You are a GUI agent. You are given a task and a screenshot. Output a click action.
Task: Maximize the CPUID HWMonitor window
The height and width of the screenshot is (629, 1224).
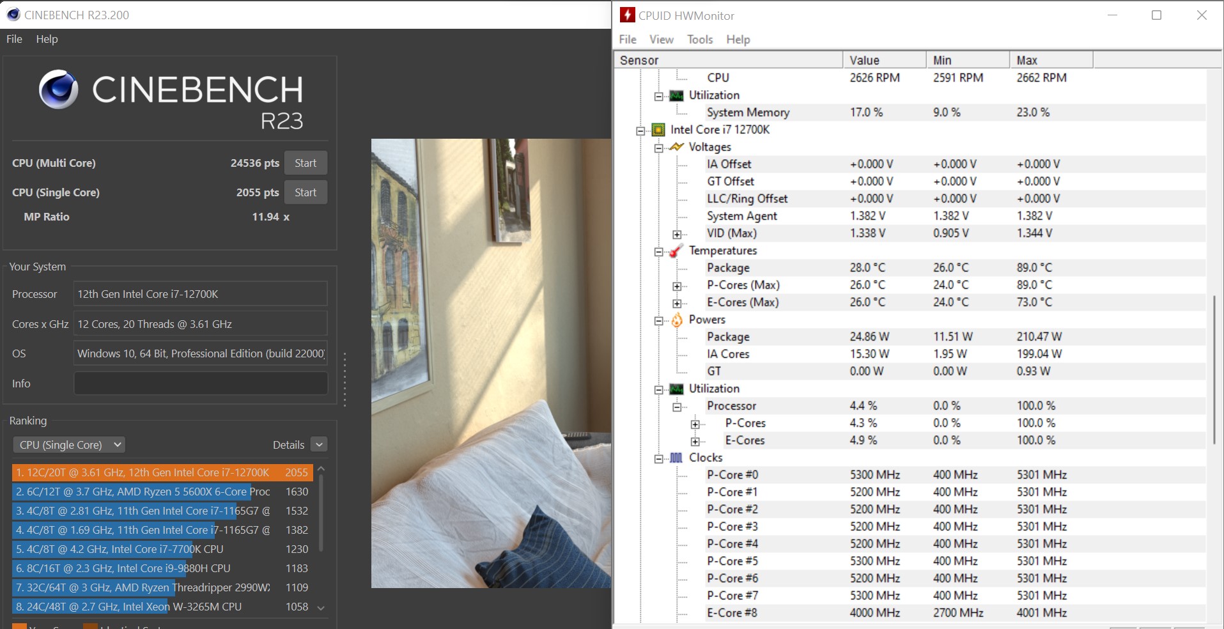tap(1156, 15)
